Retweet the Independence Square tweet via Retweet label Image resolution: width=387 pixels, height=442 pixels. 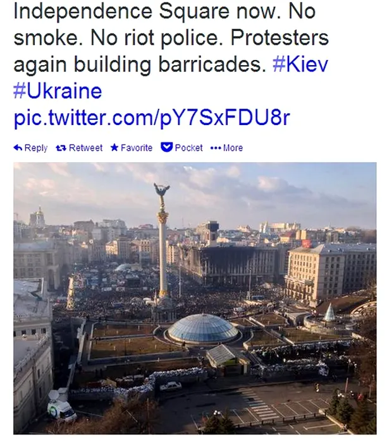(x=85, y=148)
